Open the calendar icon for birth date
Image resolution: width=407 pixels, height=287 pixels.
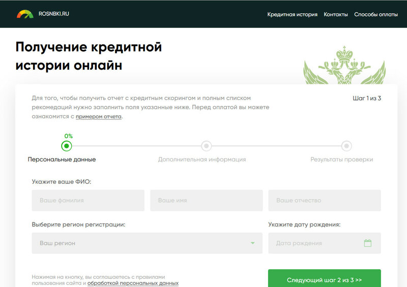pyautogui.click(x=367, y=243)
